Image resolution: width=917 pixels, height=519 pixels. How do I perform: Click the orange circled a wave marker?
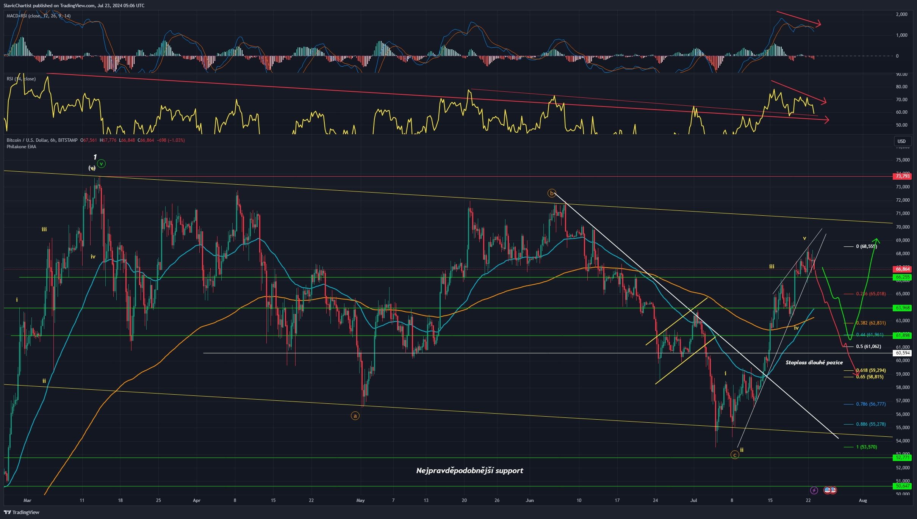(x=355, y=416)
